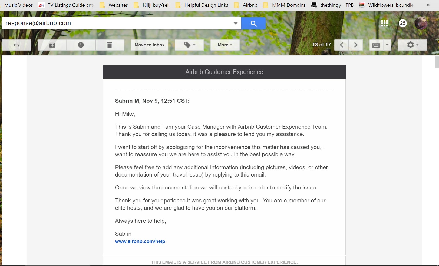Click the blue search button
Image resolution: width=439 pixels, height=266 pixels.
[253, 23]
